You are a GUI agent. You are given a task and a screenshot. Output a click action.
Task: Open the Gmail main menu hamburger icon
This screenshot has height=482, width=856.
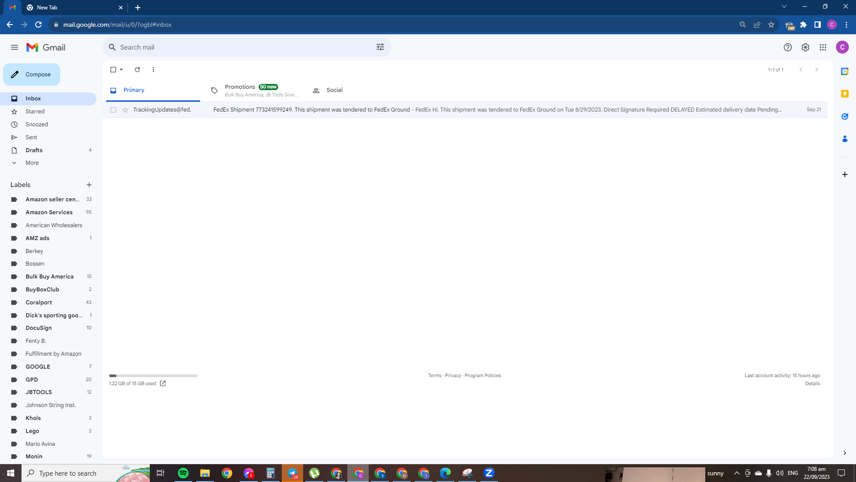coord(14,47)
